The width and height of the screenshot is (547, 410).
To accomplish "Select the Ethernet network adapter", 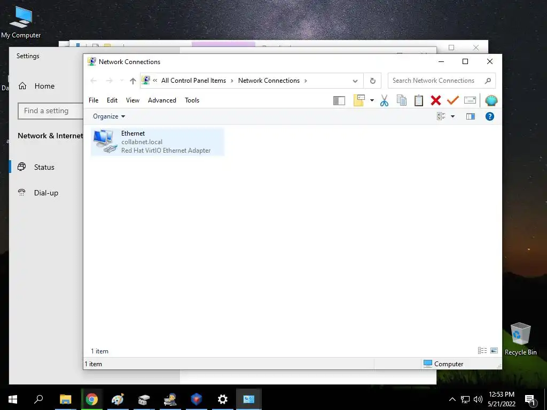I will (158, 142).
